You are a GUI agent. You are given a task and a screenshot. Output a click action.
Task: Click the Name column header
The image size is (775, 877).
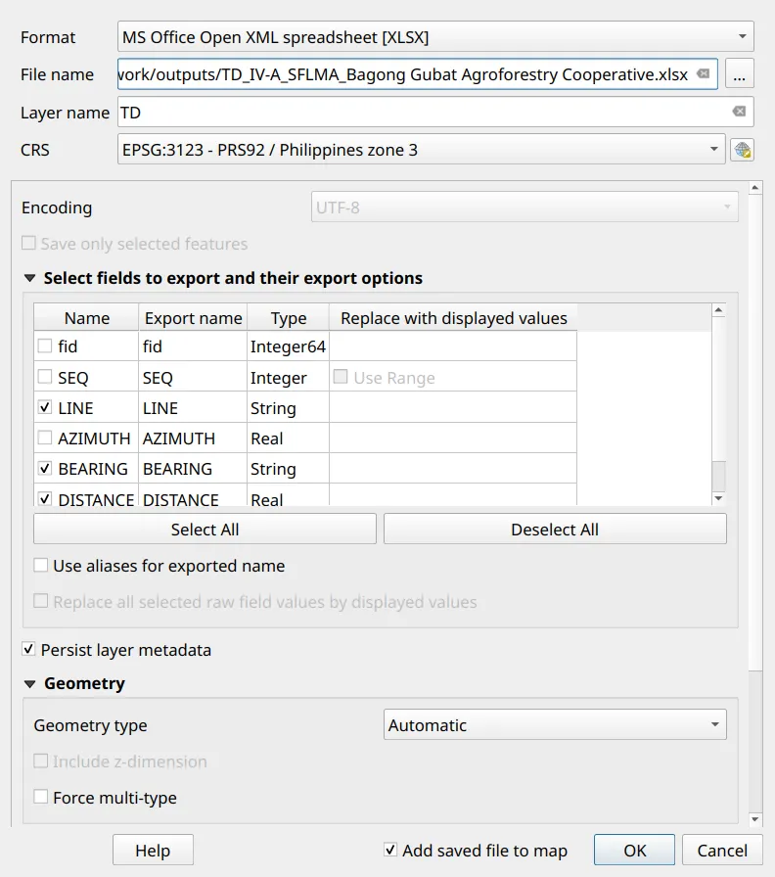pos(86,318)
